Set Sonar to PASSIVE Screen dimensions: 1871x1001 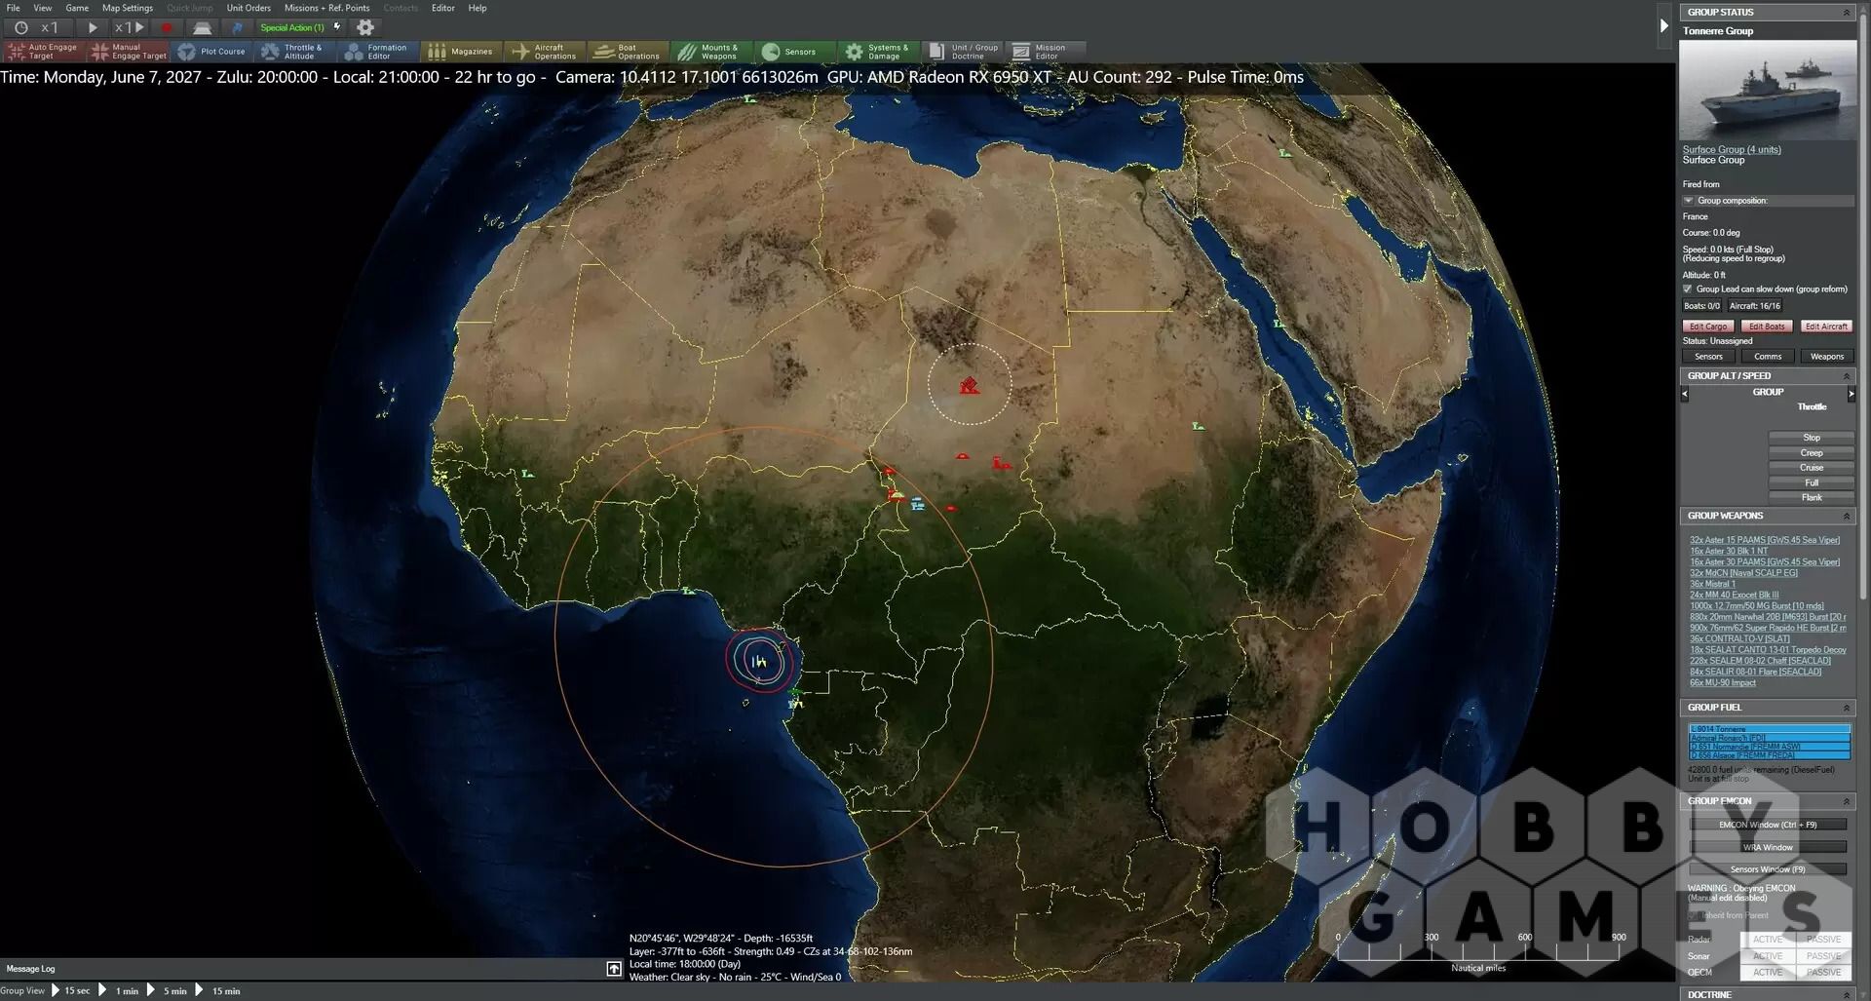pos(1823,956)
